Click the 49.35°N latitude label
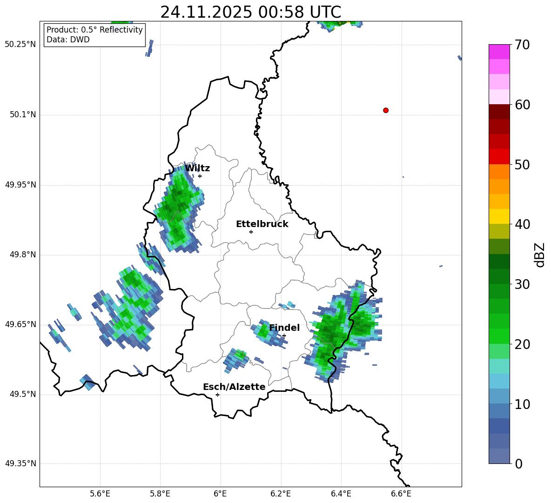 (x=20, y=463)
